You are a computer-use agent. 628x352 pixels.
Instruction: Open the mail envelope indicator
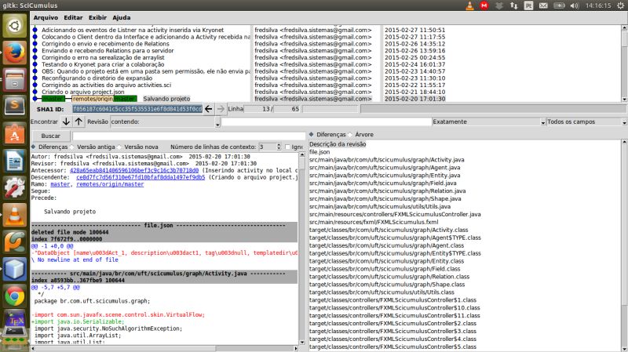click(543, 5)
